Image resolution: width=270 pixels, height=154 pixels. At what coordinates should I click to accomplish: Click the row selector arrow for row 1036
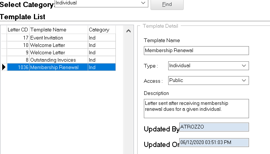coord(4,67)
